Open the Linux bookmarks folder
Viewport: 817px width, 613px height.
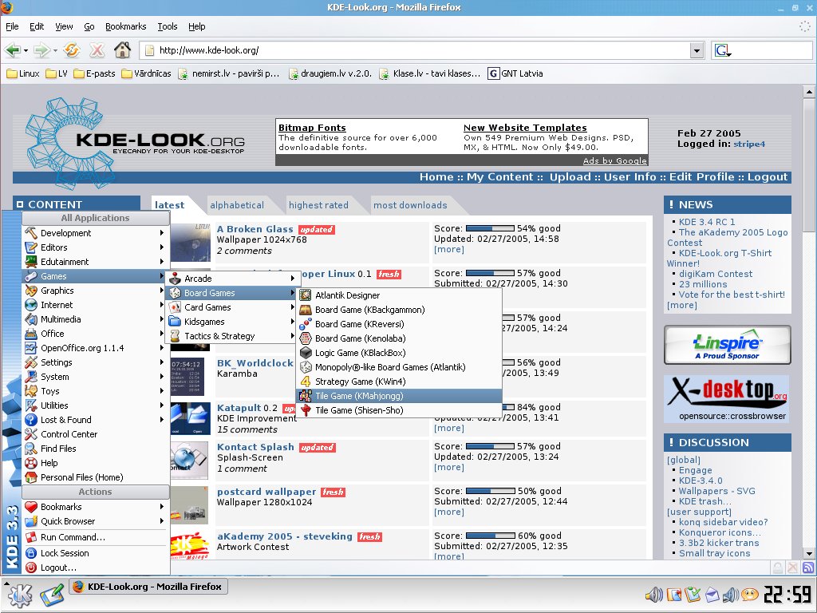pyautogui.click(x=23, y=73)
